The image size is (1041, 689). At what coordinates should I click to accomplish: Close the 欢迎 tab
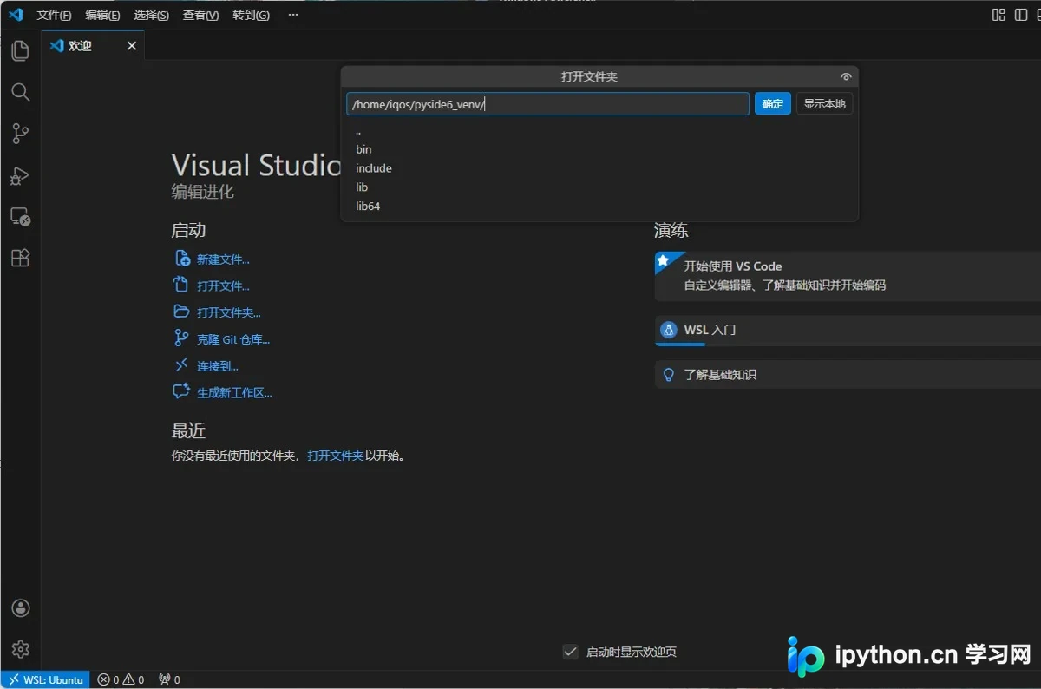(x=132, y=46)
